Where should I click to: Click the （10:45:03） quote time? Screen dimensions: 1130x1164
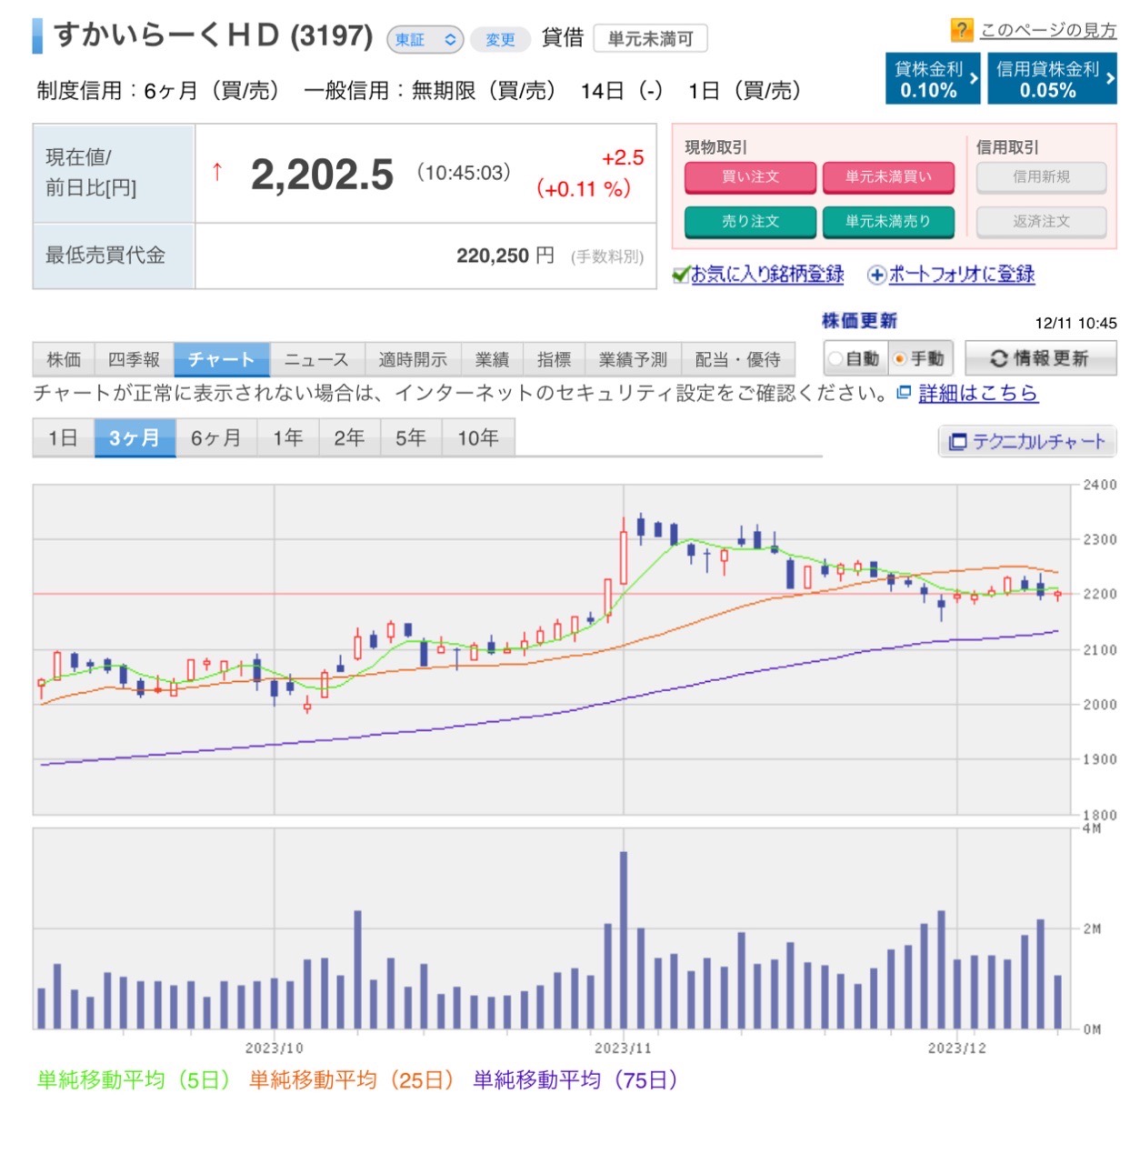tap(464, 173)
